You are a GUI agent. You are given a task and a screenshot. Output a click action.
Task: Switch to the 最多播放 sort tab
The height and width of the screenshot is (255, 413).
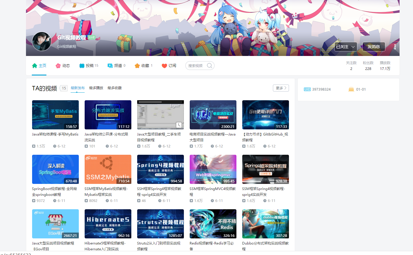click(96, 87)
